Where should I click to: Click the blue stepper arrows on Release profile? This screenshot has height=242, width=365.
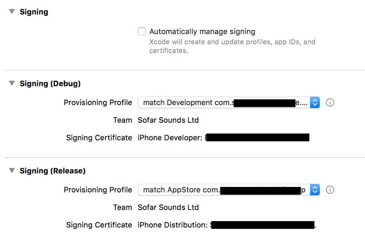tap(315, 190)
